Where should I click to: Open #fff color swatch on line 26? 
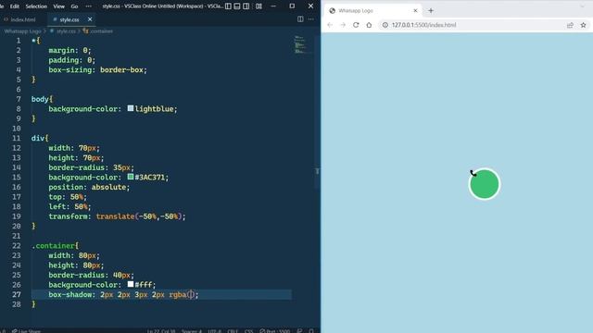coord(131,284)
